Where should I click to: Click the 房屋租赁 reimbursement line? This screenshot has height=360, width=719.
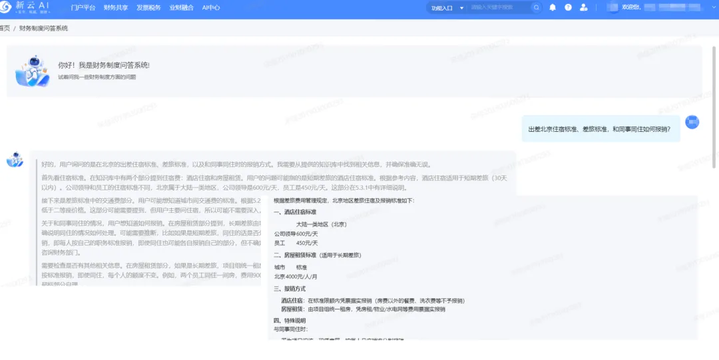(363, 309)
